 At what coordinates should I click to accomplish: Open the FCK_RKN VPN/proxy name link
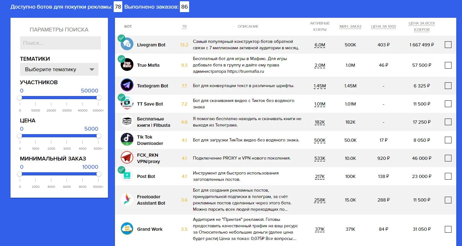click(x=149, y=158)
